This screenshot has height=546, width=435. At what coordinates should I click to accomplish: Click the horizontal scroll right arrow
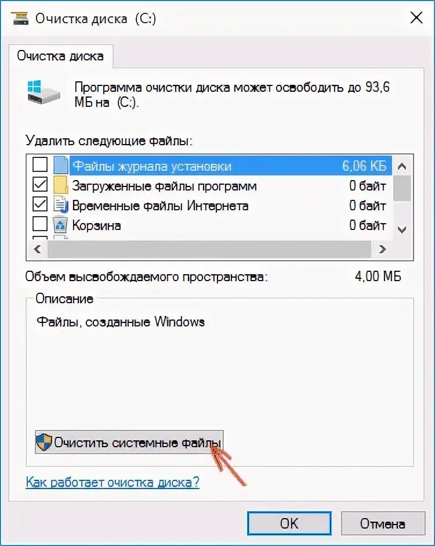[382, 249]
